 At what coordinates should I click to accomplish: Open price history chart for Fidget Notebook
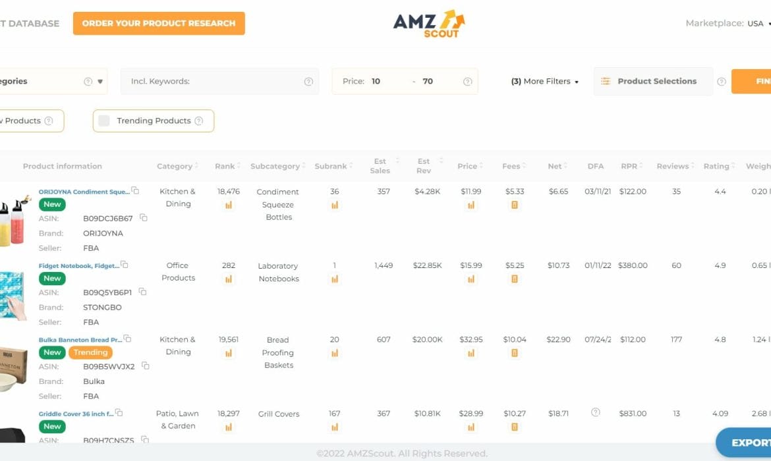[x=471, y=279]
